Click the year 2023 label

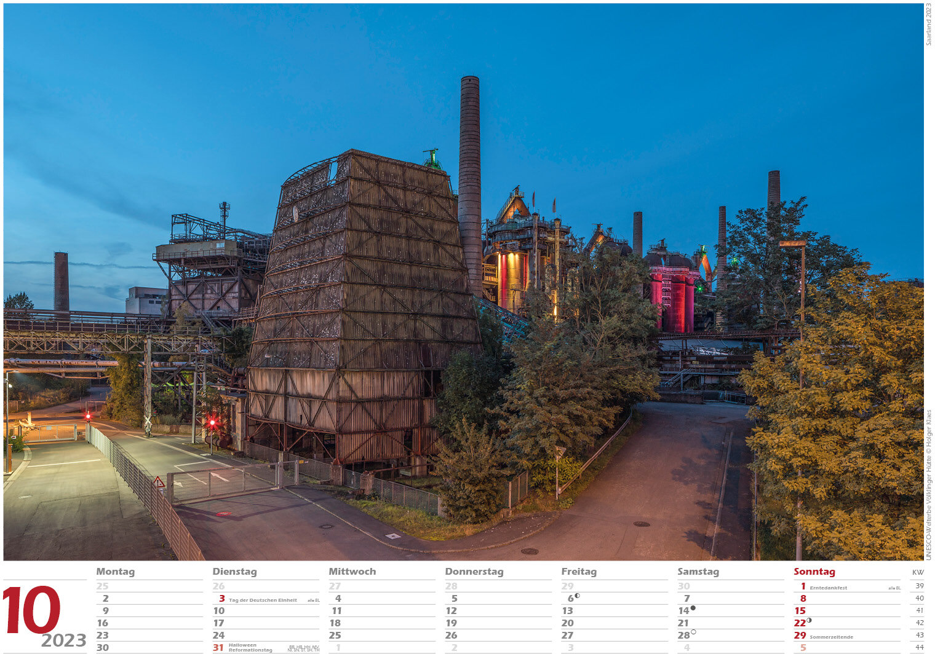coord(63,640)
